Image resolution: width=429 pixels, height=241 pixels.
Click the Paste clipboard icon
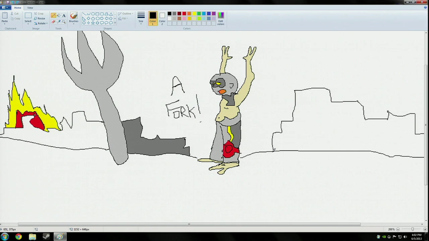5,15
